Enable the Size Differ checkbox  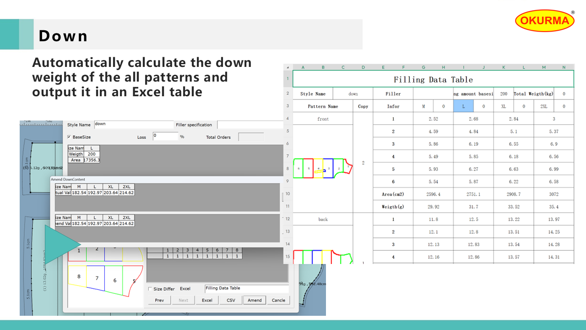click(x=150, y=289)
